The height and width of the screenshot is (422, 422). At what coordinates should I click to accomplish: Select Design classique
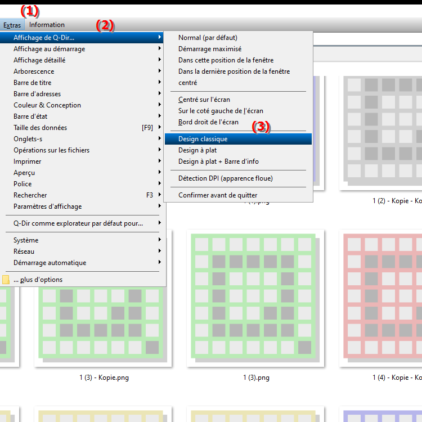click(238, 139)
